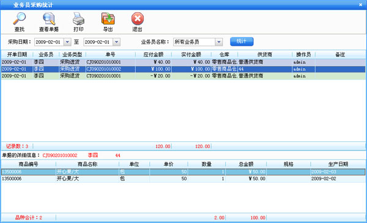Select the row with order CJ090201010001
Viewport: 367px width, 223px height.
(183, 62)
